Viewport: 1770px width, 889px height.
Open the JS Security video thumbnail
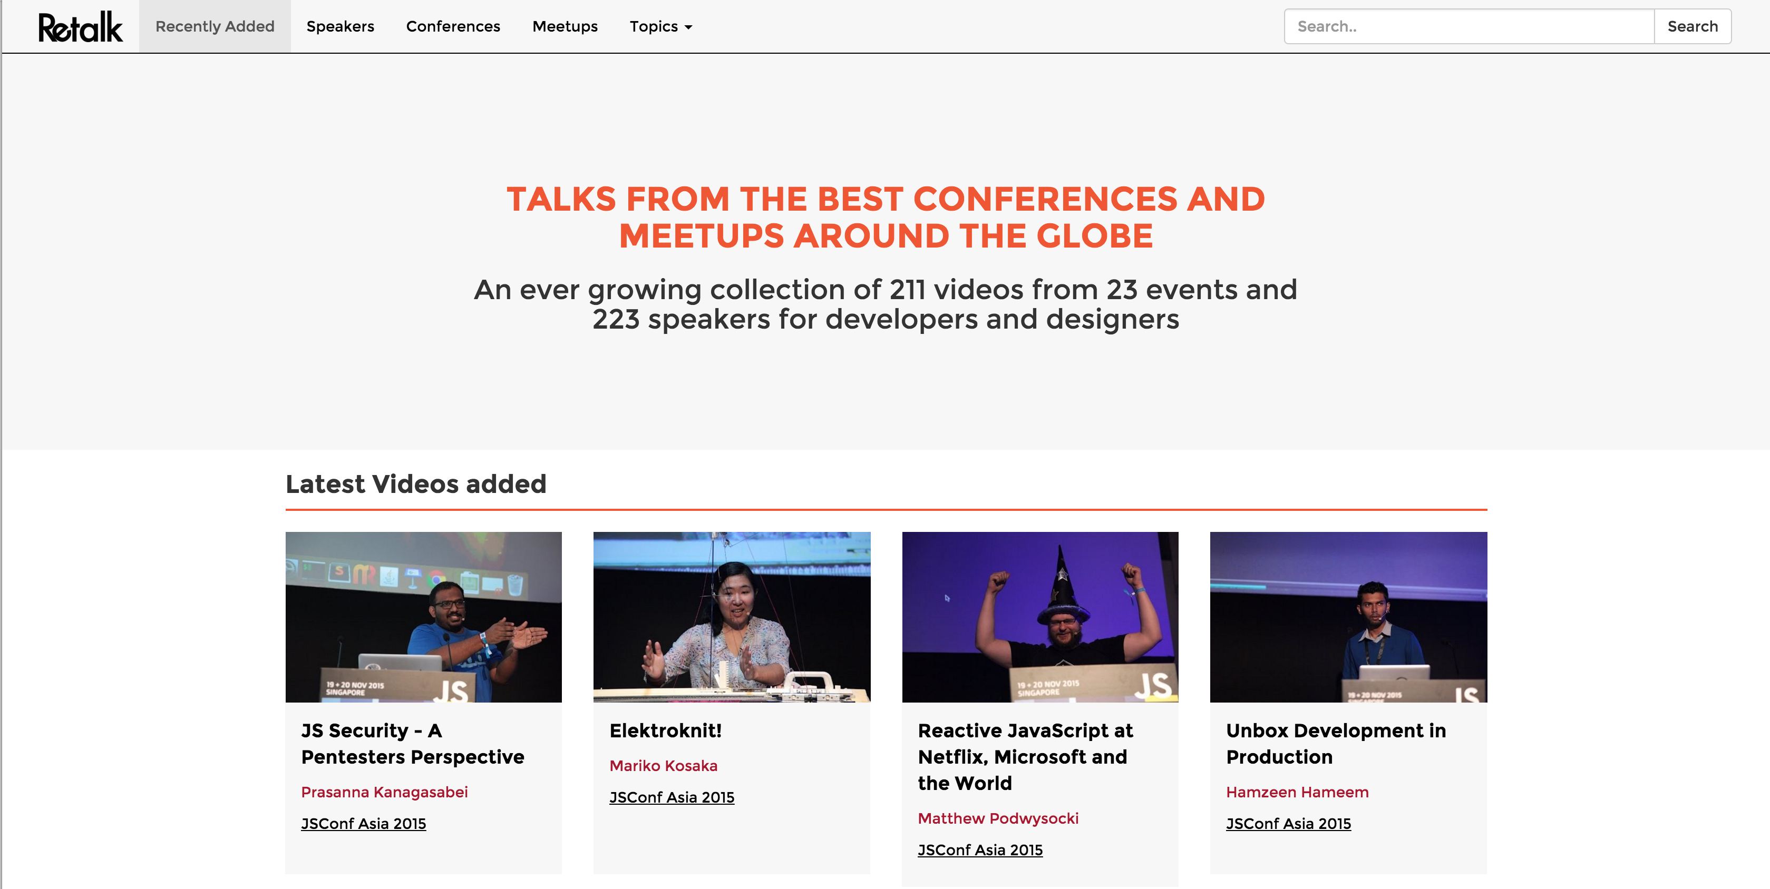click(x=423, y=617)
